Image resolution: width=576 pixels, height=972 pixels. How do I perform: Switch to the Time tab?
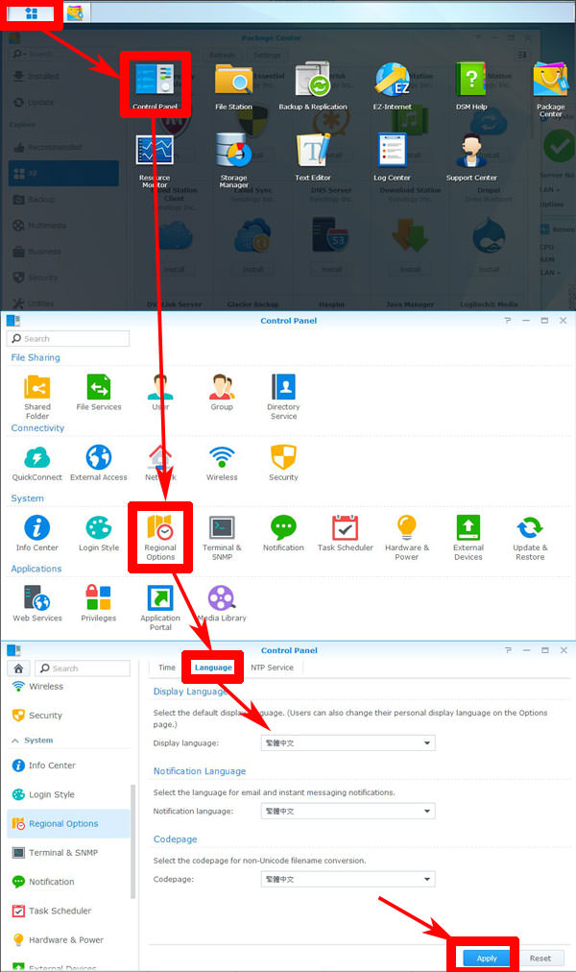point(167,668)
